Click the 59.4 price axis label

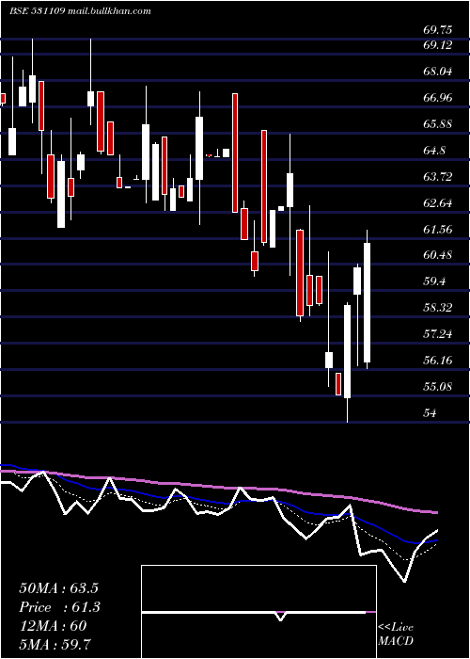tap(434, 281)
